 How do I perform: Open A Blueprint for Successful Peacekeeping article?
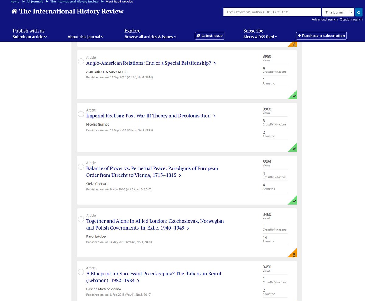[x=154, y=277]
